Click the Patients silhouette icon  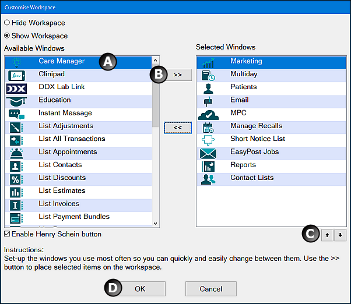(208, 89)
